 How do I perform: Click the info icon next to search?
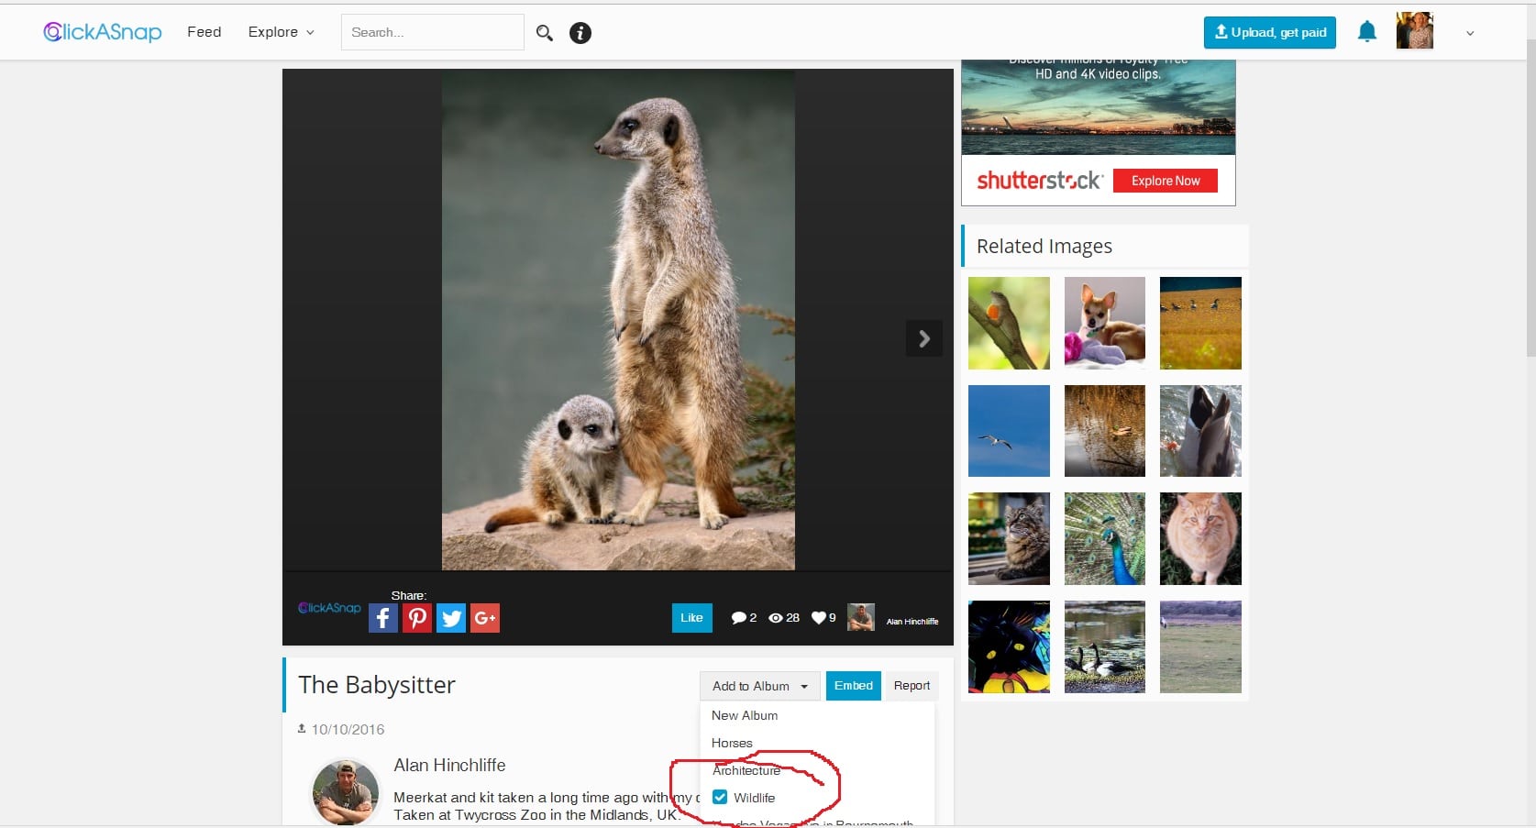580,32
